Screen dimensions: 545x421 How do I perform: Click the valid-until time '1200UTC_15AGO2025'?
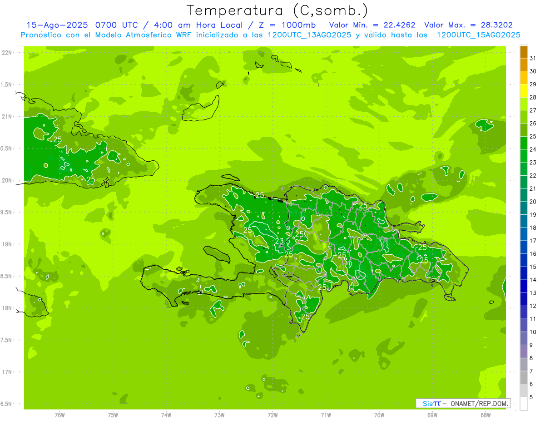478,35
